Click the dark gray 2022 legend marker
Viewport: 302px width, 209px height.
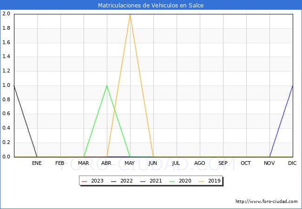(x=114, y=181)
